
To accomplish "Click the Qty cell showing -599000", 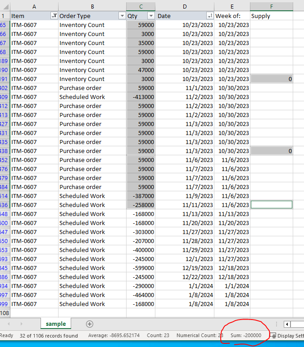I will 141,268.
